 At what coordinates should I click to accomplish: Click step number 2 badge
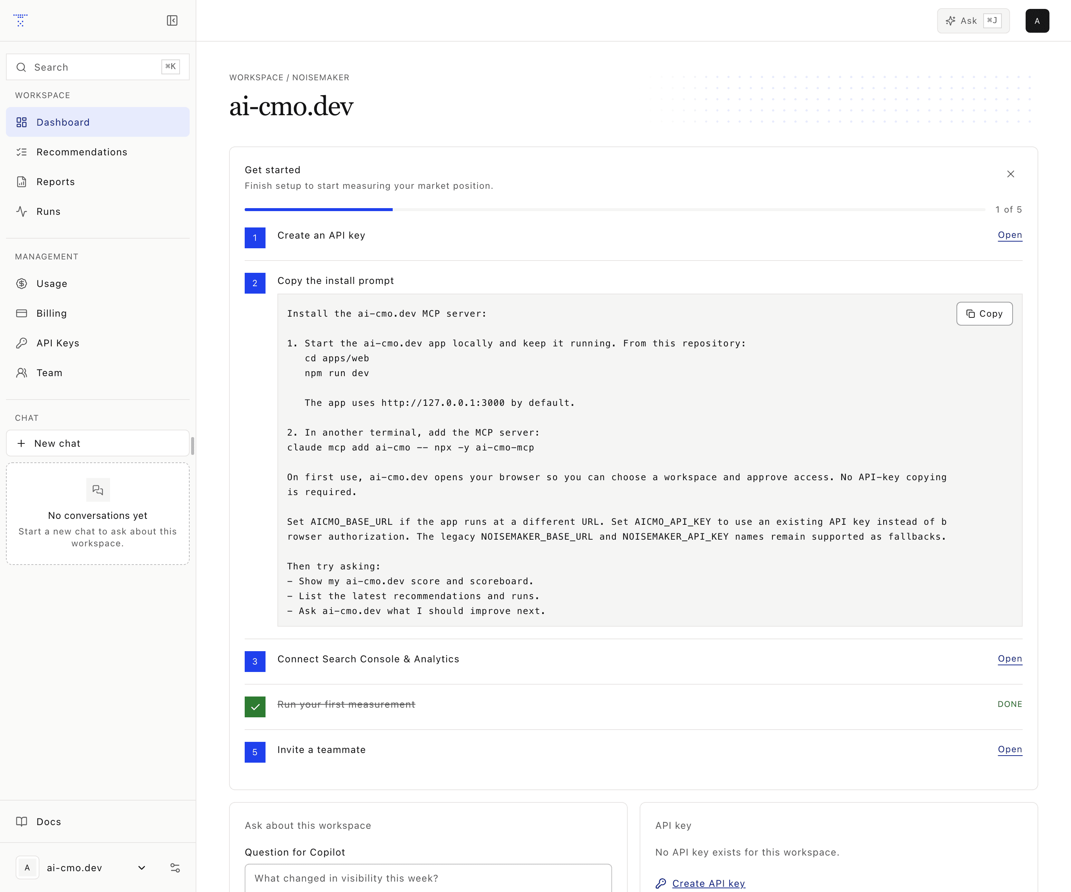point(255,284)
